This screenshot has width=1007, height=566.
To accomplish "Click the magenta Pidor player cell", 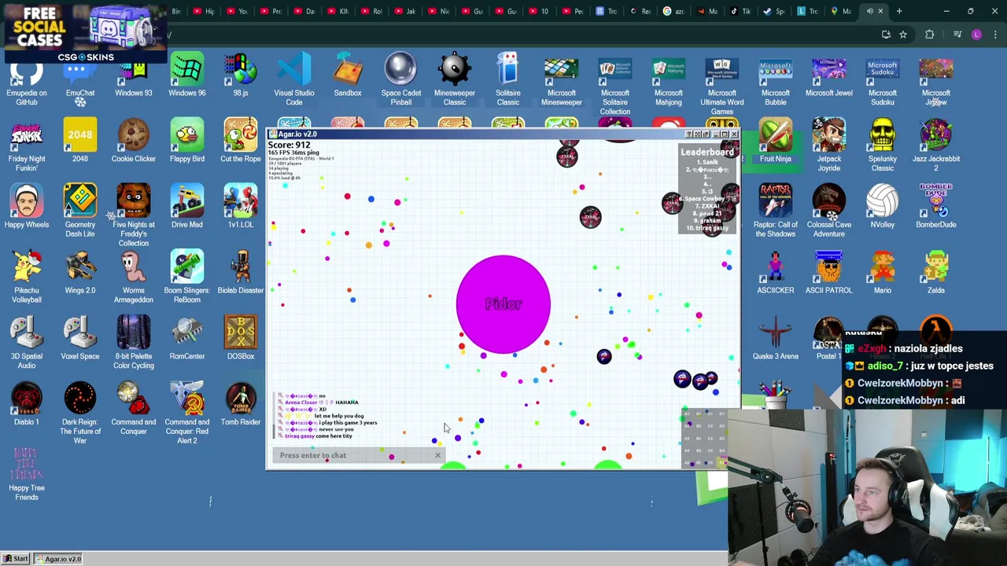I will click(503, 304).
